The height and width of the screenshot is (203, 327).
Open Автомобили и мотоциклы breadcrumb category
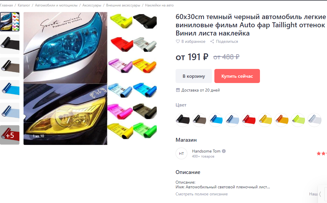pos(56,5)
